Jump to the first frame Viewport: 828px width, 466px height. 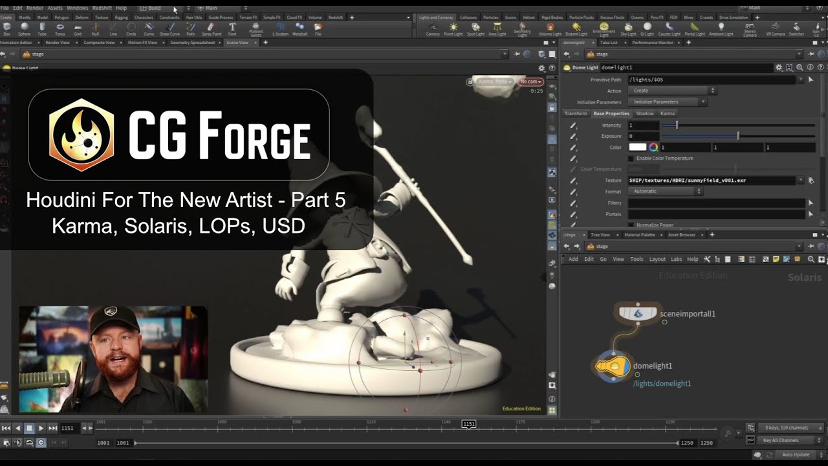[x=6, y=428]
